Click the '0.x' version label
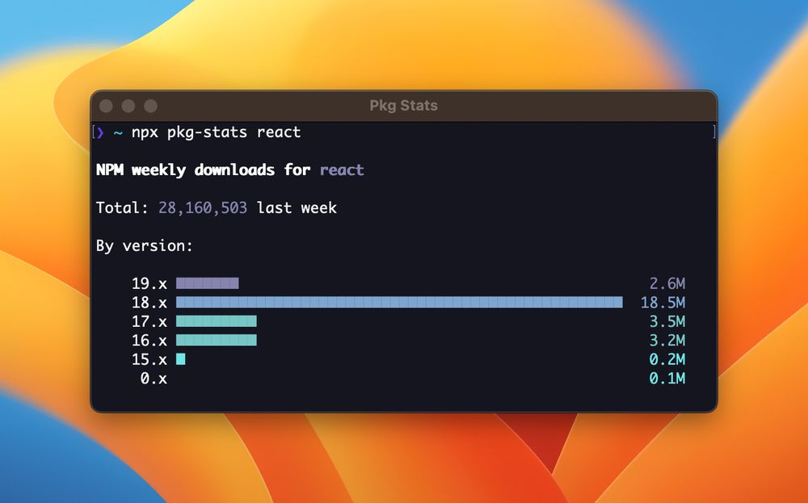 [154, 379]
